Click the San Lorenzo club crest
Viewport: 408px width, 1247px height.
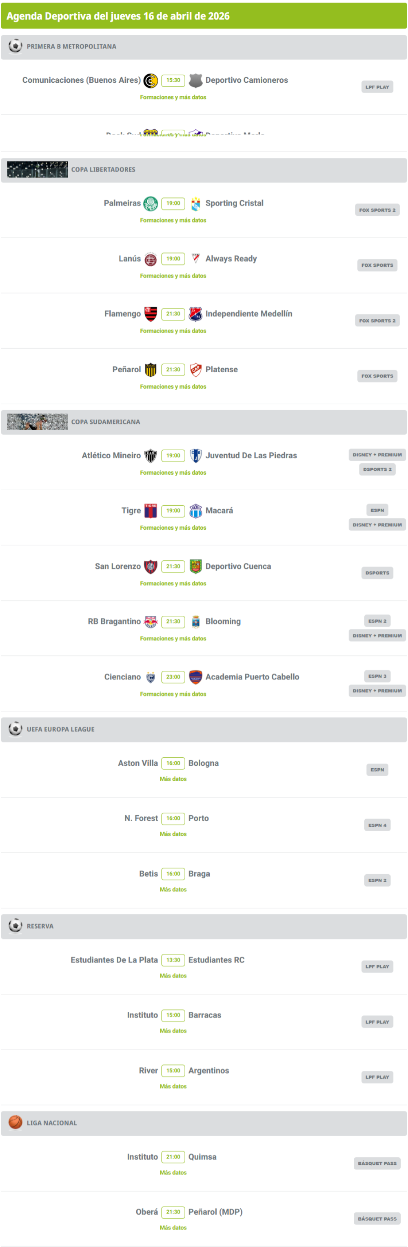(151, 566)
